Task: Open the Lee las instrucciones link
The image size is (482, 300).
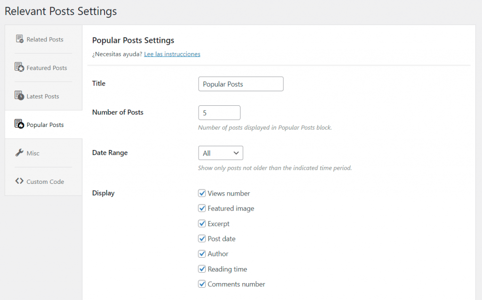Action: tap(172, 54)
